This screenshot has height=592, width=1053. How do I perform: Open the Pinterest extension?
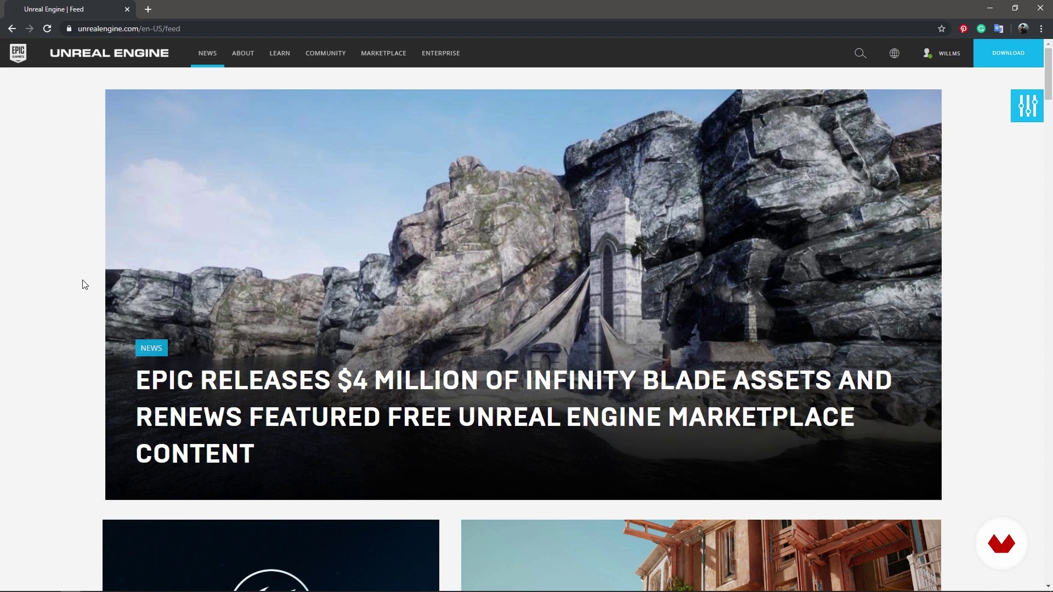click(x=964, y=29)
